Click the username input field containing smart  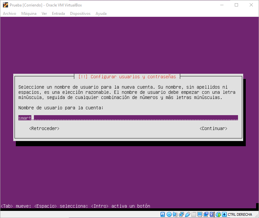(128, 118)
